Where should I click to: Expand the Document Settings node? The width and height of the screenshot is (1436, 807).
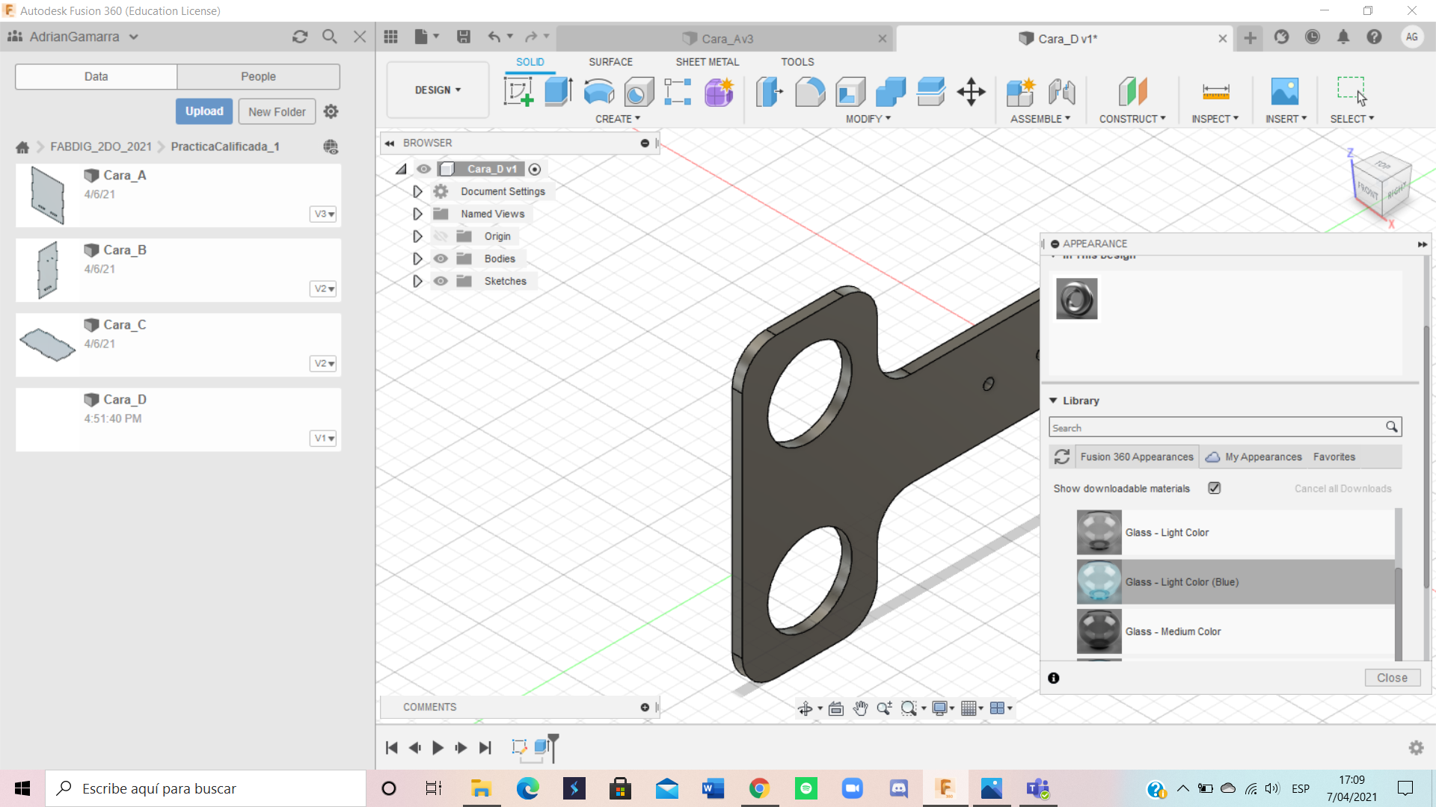click(417, 191)
